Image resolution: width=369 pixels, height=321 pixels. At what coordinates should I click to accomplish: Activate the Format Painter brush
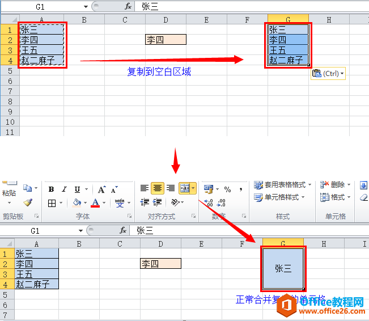point(28,202)
